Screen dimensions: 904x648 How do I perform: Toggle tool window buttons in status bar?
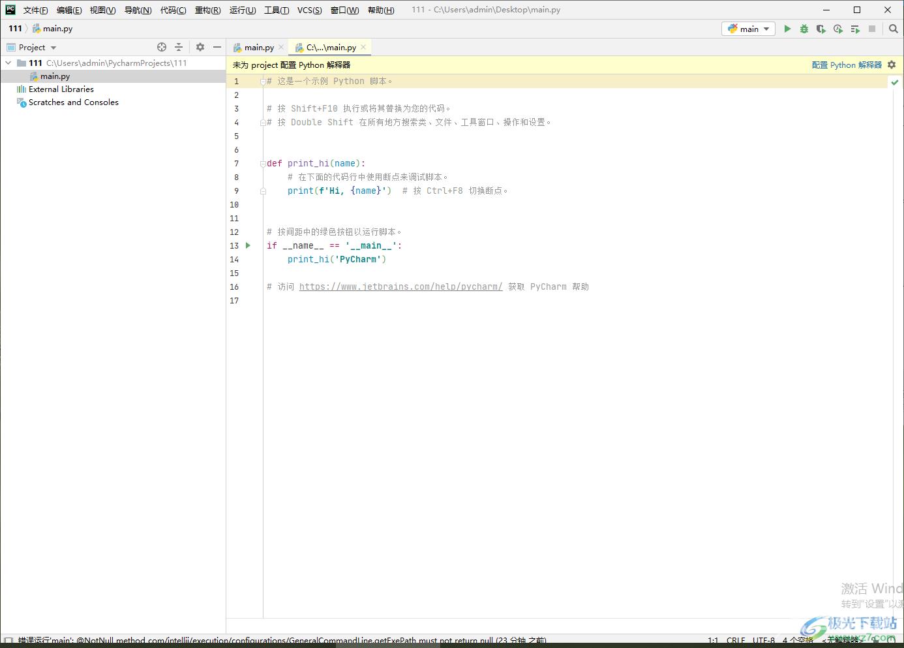point(8,641)
